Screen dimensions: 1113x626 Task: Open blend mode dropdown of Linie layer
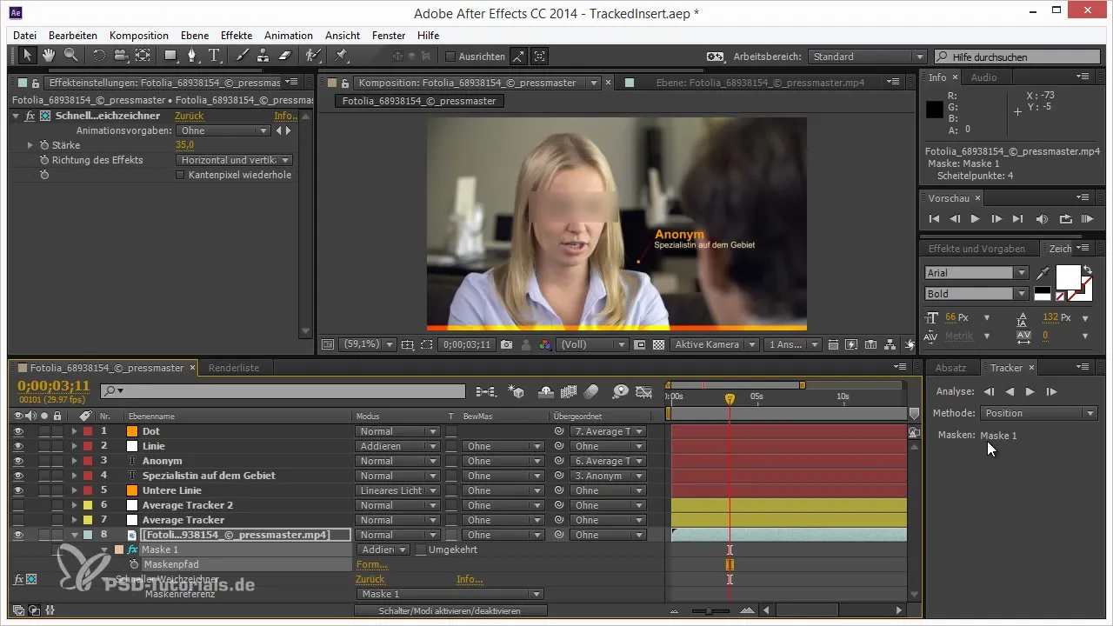point(396,446)
